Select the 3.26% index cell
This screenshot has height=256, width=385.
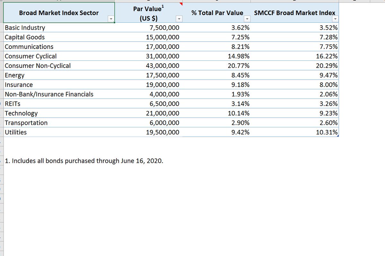pos(294,104)
